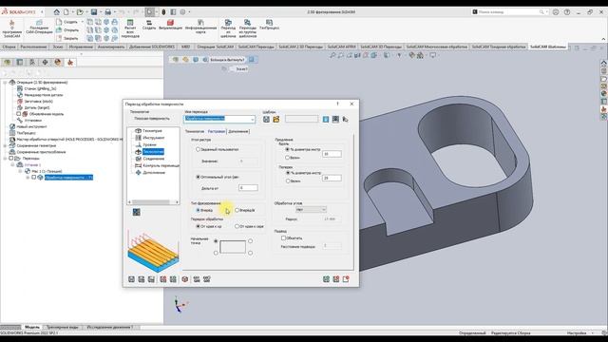Click the Home icon in title bar
This screenshot has width=608, height=342.
click(x=57, y=12)
